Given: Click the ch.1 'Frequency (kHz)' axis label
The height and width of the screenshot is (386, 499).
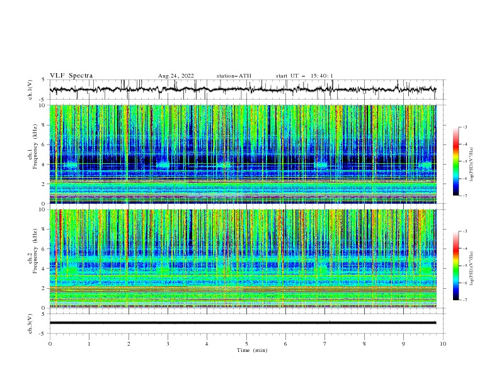Looking at the screenshot, I should [x=35, y=148].
